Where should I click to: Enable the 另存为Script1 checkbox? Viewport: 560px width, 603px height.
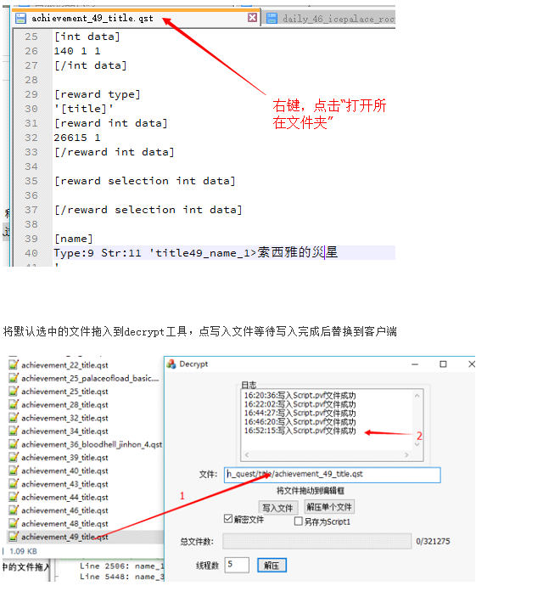(298, 521)
